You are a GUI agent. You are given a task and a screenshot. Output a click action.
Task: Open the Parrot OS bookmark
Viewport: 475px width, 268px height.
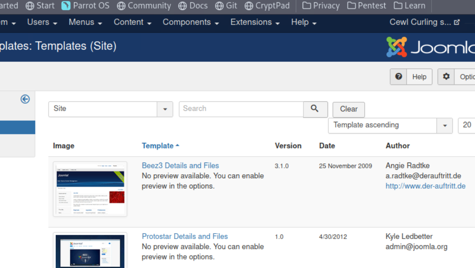(x=85, y=5)
